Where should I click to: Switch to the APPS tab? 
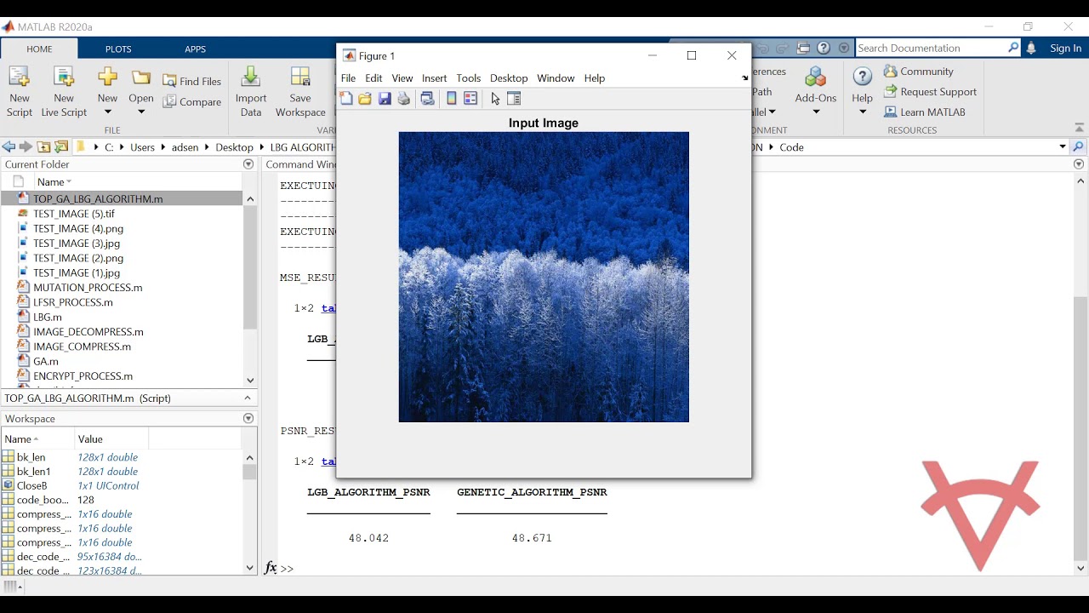196,49
